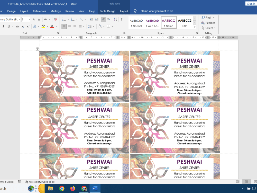This screenshot has height=193, width=257.
Task: Open the page Layout tab next to Design
Action: (x=24, y=11)
